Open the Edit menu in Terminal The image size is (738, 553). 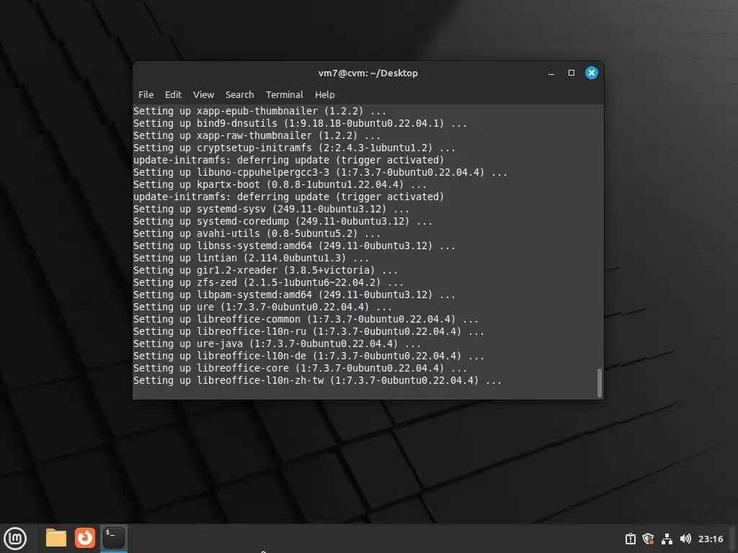[x=173, y=94]
